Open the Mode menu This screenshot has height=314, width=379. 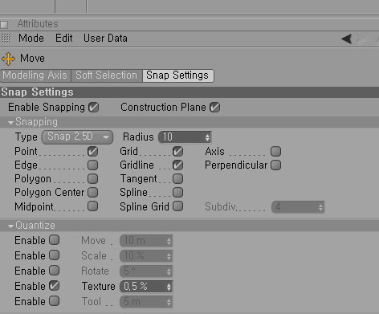click(x=31, y=39)
